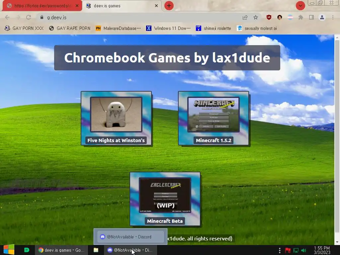Viewport: 340px width, 255px height.
Task: Click the scroll down arrow of page scrollbar
Action: tap(337, 242)
